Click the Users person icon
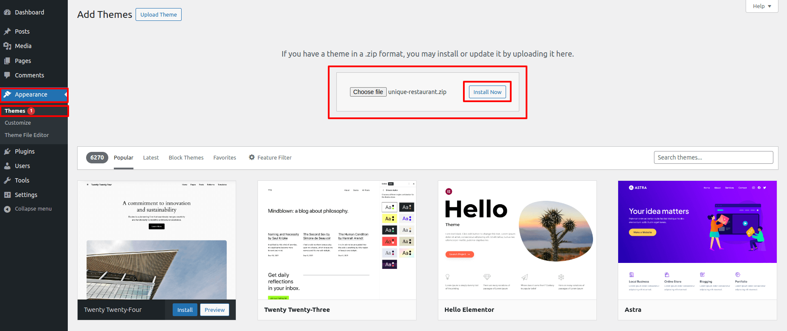787x331 pixels. click(x=7, y=166)
